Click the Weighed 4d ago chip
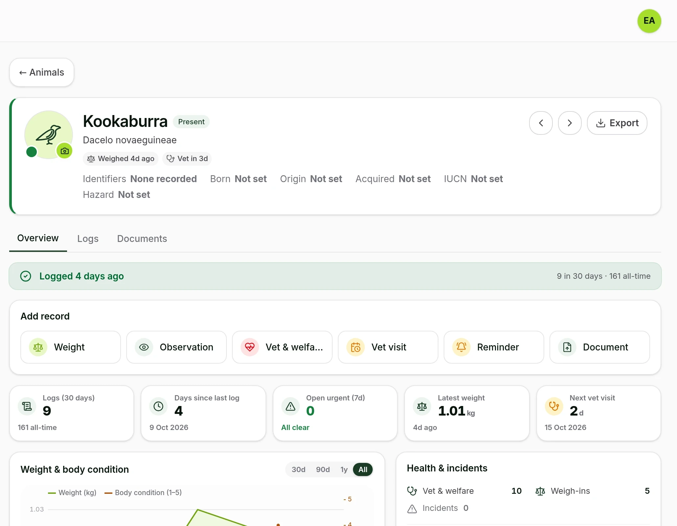 click(x=121, y=159)
